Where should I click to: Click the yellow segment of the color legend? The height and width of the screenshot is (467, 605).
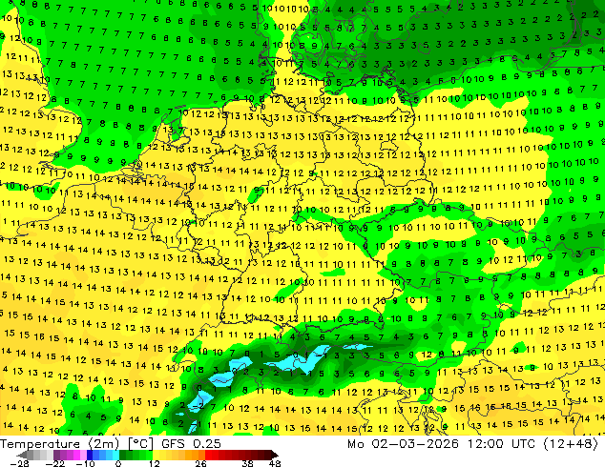156,455
